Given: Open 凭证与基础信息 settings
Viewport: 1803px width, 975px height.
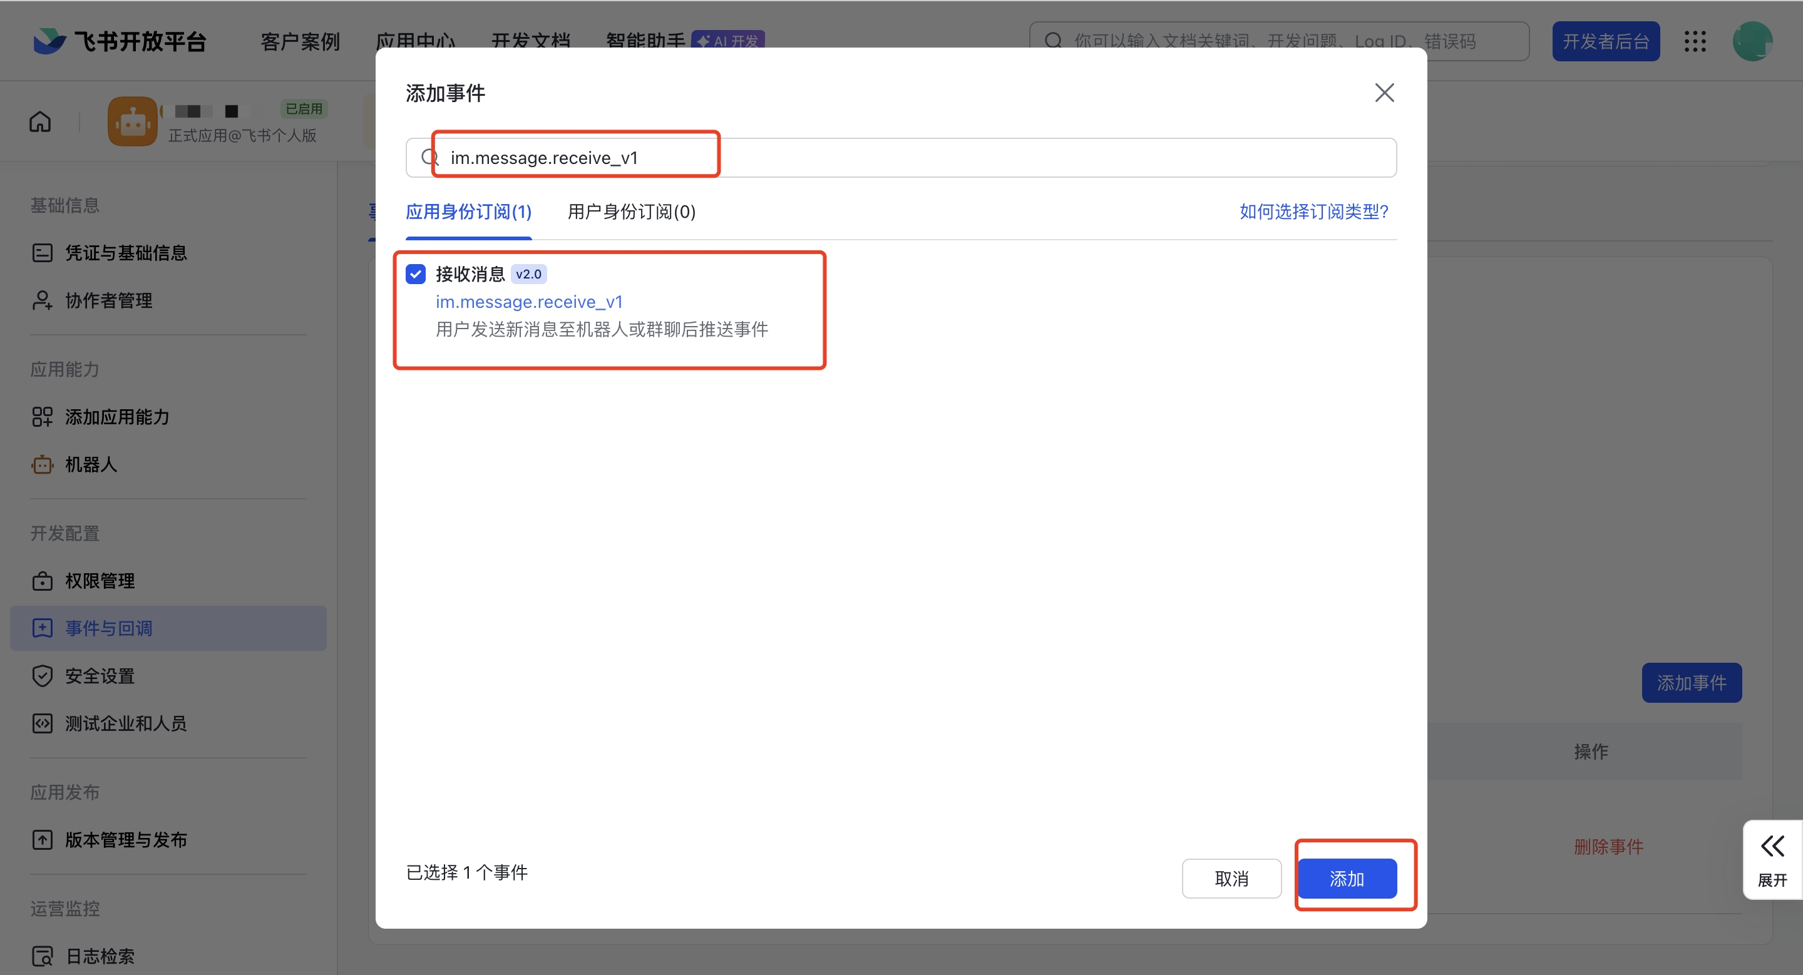Looking at the screenshot, I should pyautogui.click(x=126, y=252).
